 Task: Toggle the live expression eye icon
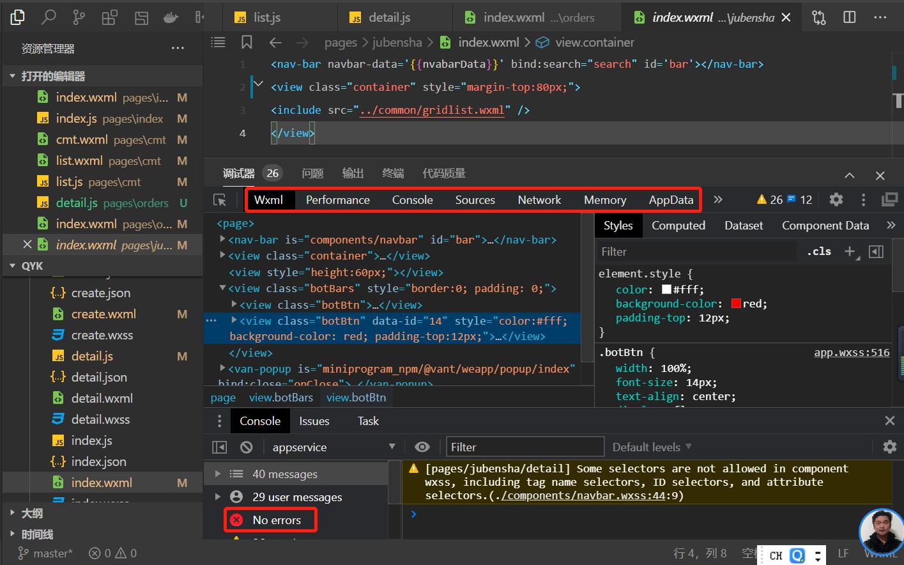click(x=422, y=447)
